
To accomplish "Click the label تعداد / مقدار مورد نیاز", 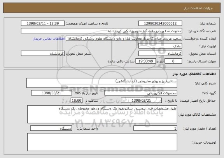I will tap(199, 128).
